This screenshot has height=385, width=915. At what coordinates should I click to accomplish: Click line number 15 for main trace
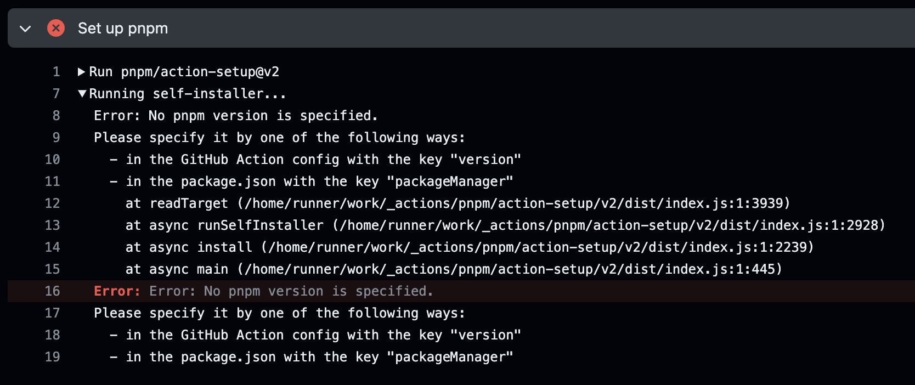[53, 269]
